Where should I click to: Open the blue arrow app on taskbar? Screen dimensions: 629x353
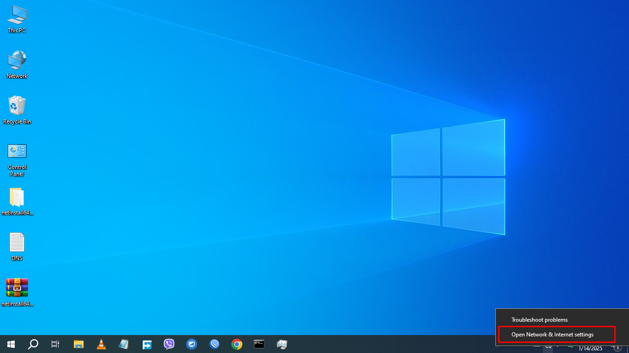[147, 344]
